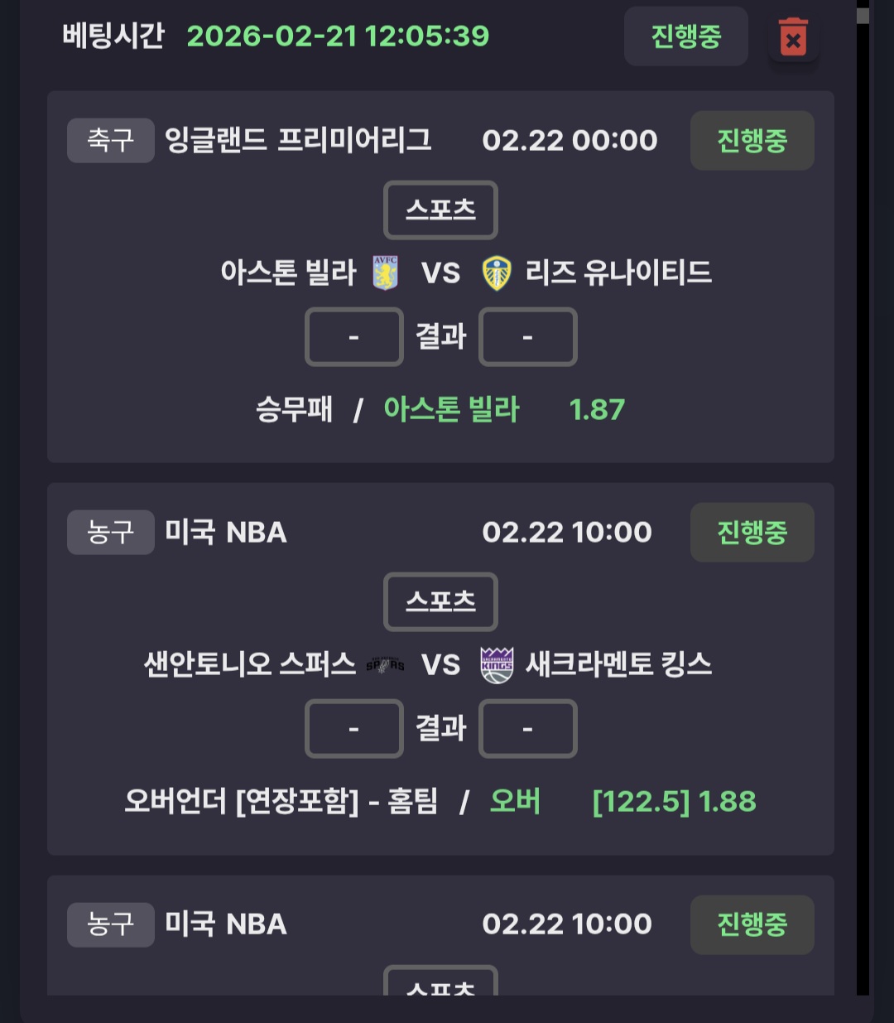Click the green 아스톤 빌라 bet selection
Image resolution: width=894 pixels, height=1023 pixels.
pyautogui.click(x=451, y=409)
